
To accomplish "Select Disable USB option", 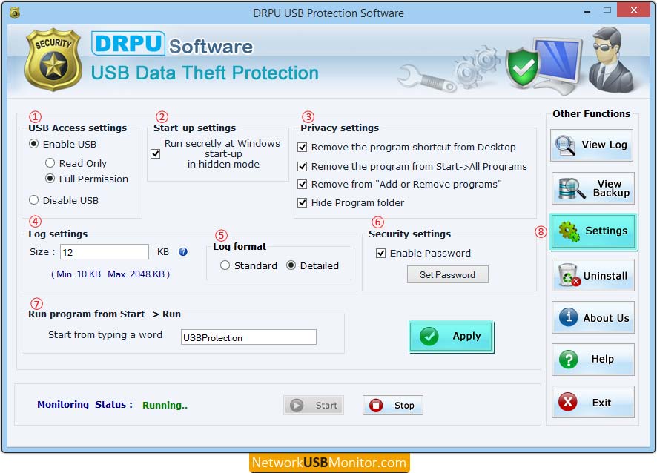I will pyautogui.click(x=34, y=200).
